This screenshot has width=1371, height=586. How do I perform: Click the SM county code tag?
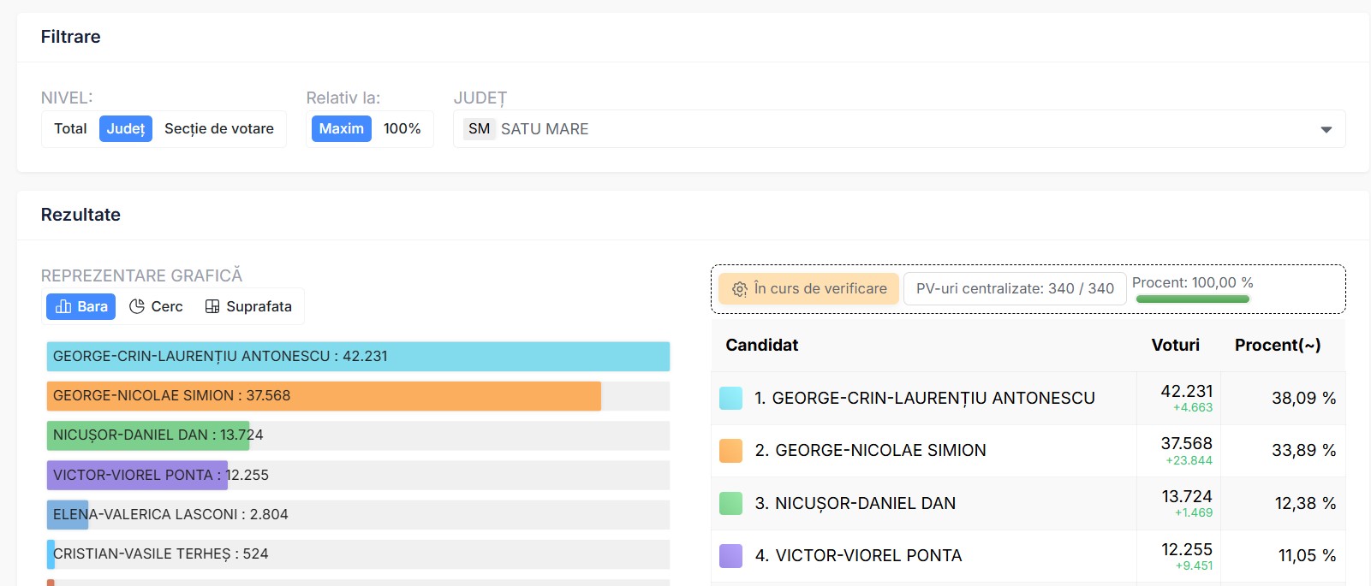coord(479,129)
